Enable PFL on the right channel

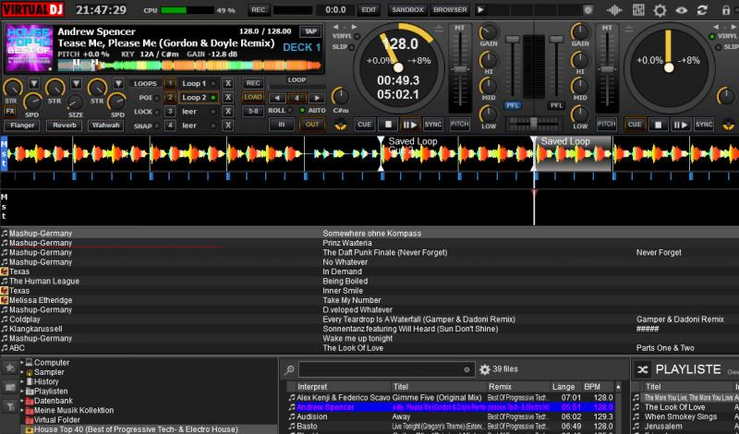click(557, 105)
